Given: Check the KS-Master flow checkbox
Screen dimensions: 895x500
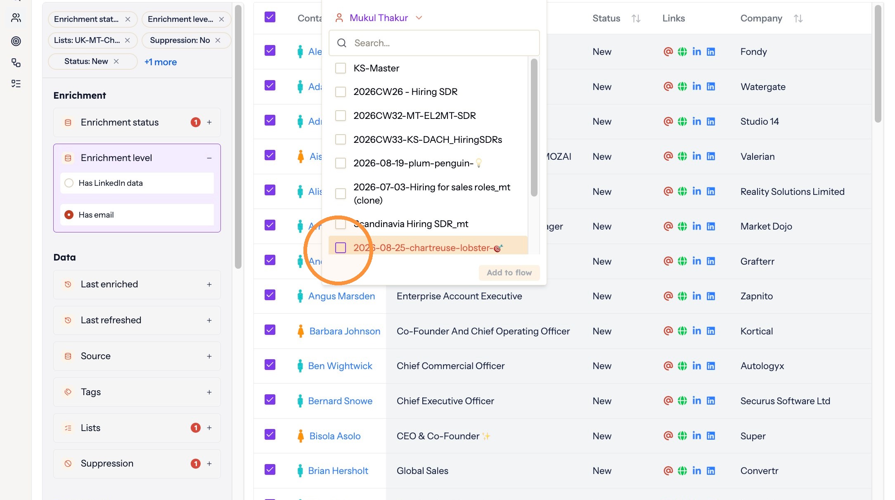Looking at the screenshot, I should 341,68.
